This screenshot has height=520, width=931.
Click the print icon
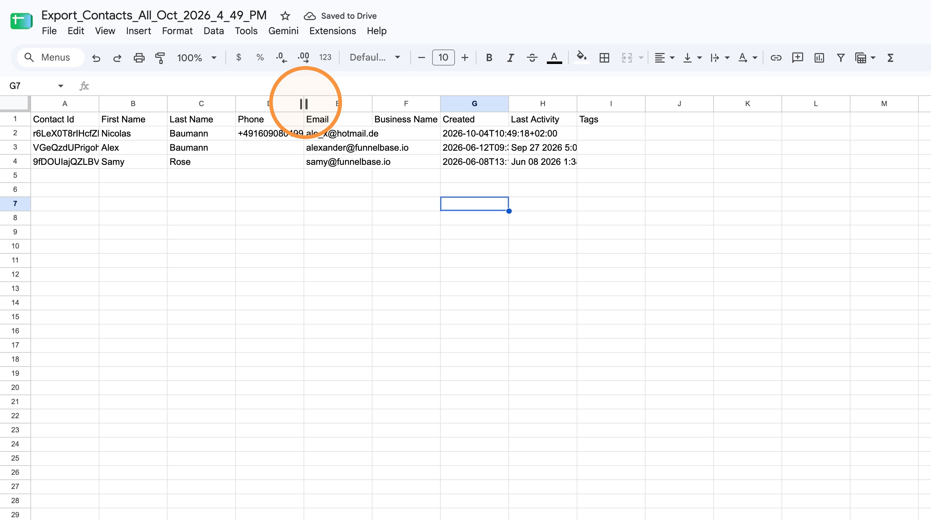[x=139, y=58]
